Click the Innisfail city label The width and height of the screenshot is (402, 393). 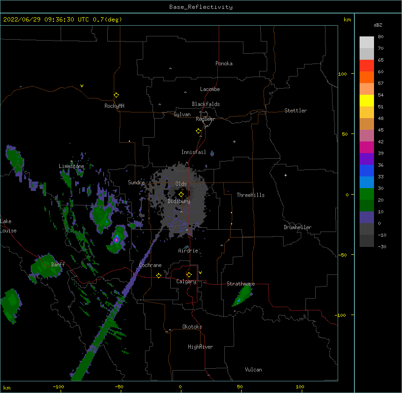pyautogui.click(x=194, y=152)
